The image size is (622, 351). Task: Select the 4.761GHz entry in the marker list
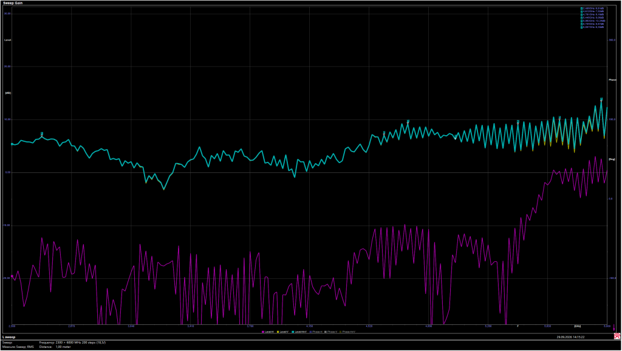point(593,14)
